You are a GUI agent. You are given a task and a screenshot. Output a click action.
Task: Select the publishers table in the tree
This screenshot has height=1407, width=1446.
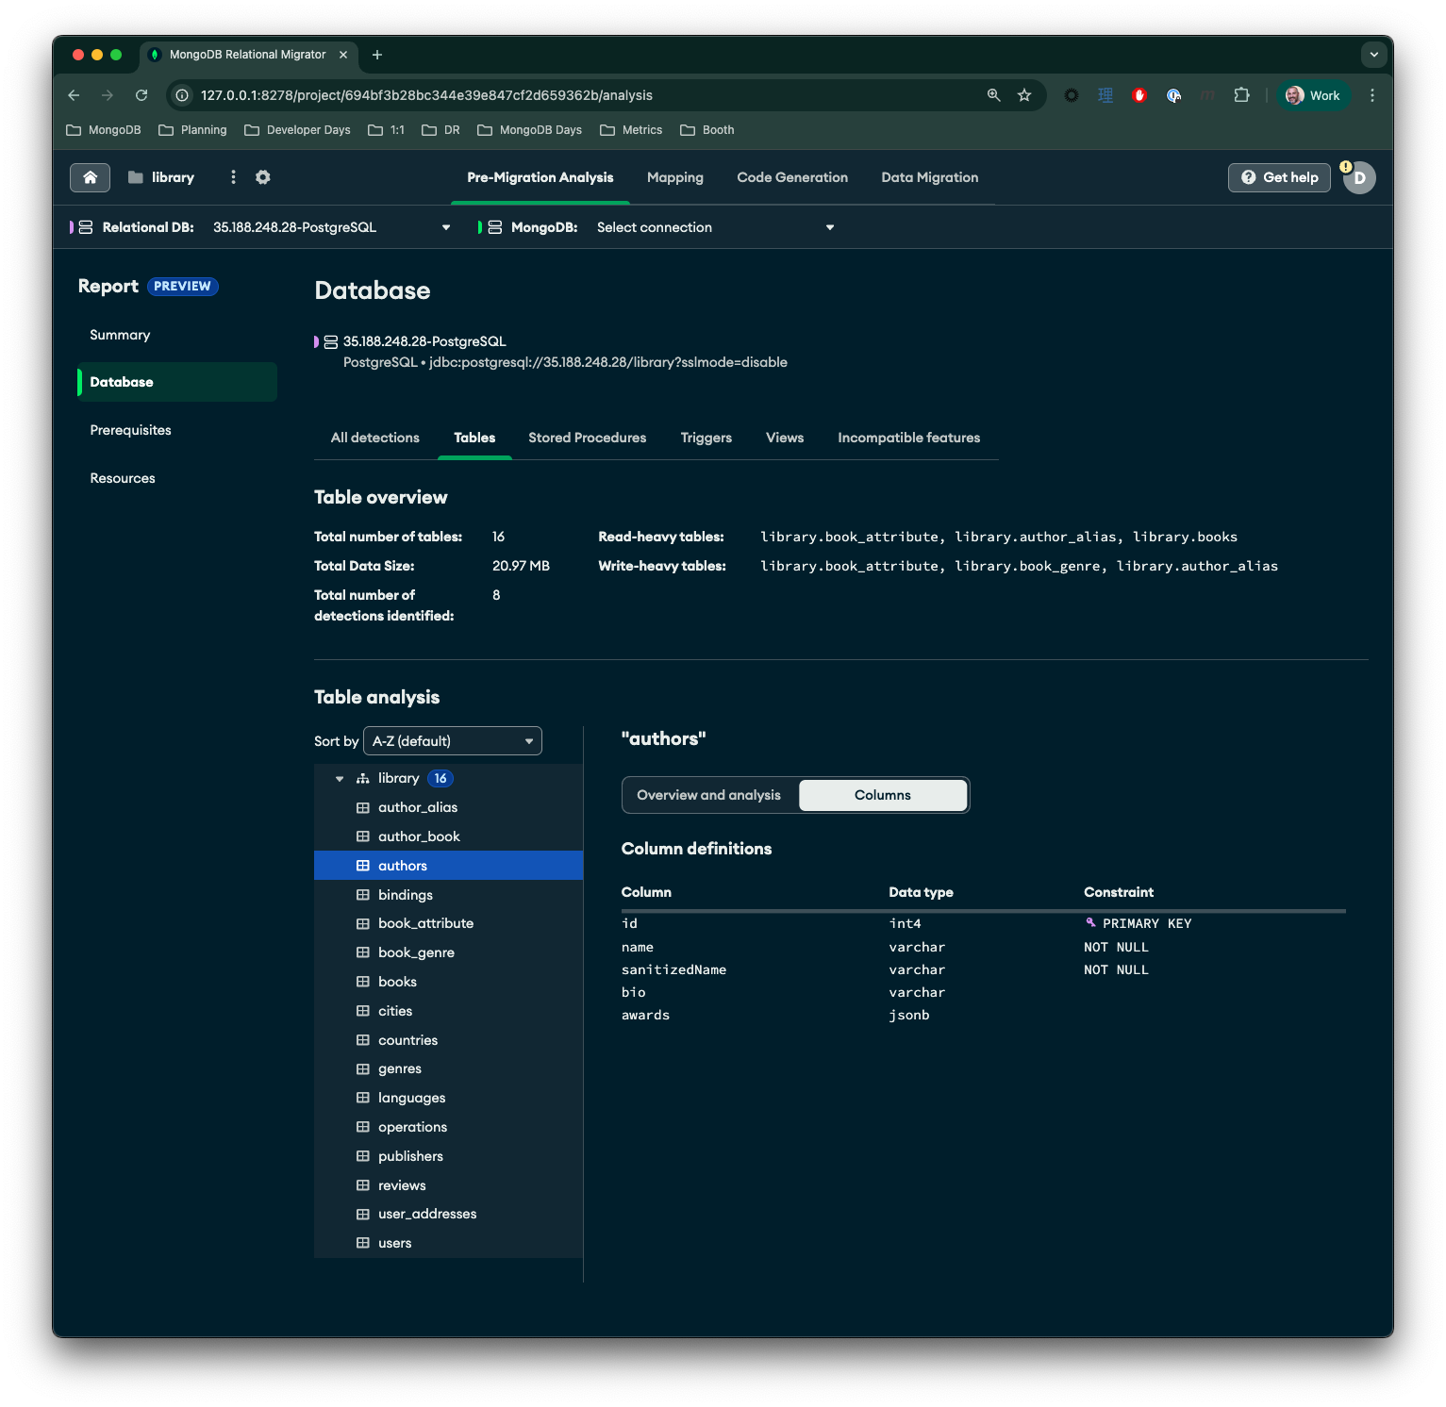click(x=410, y=1156)
